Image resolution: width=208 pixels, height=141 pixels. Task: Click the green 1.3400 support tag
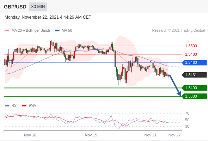pos(194,88)
